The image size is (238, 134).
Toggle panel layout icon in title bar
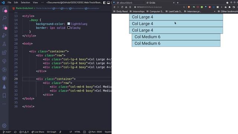[109, 3]
